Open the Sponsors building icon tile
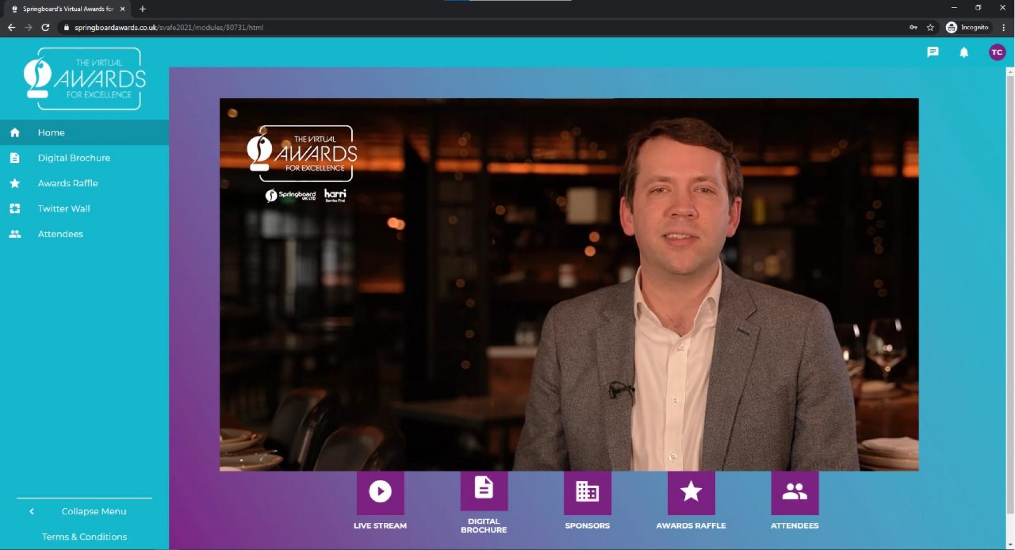This screenshot has width=1015, height=550. (x=587, y=492)
